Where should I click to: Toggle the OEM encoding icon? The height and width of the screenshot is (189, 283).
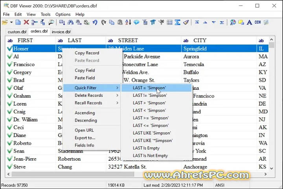click(258, 22)
